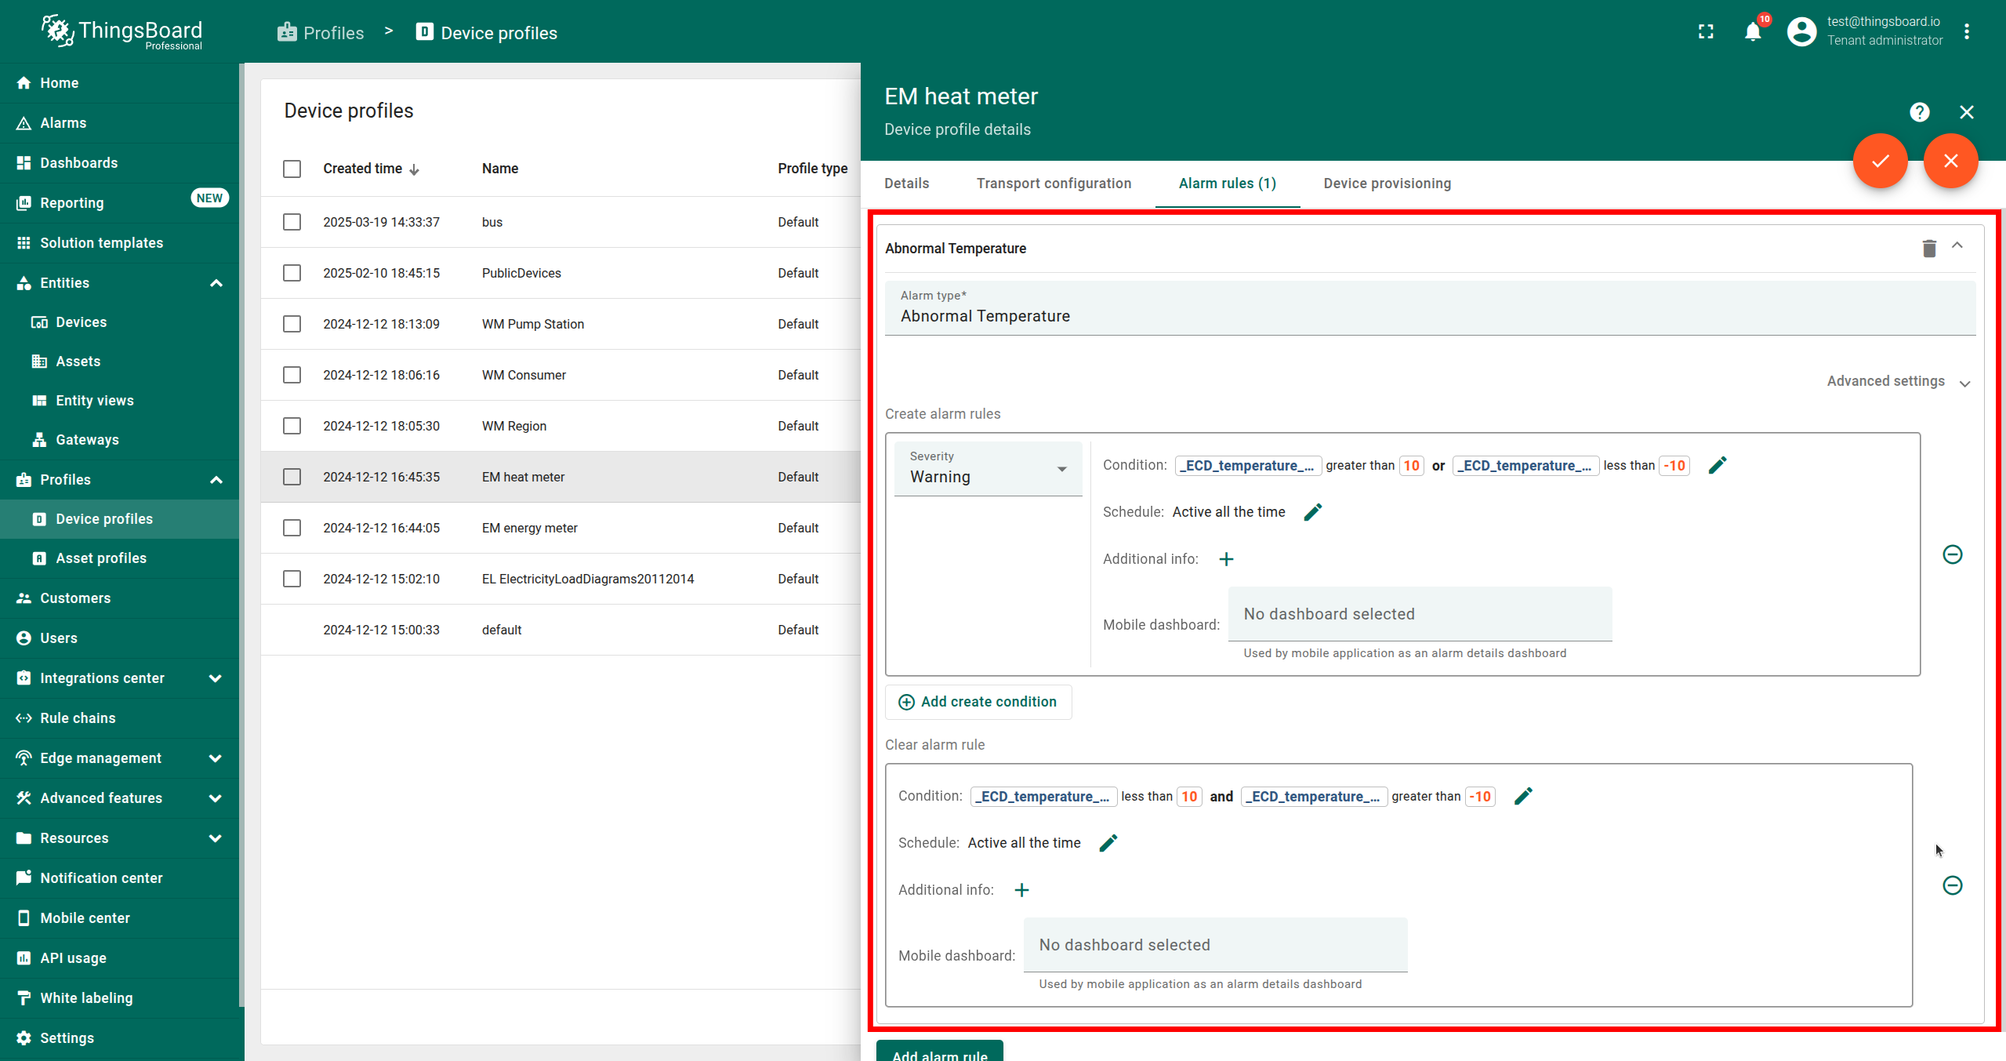2006x1061 pixels.
Task: Add additional info to create rule
Action: [1226, 559]
